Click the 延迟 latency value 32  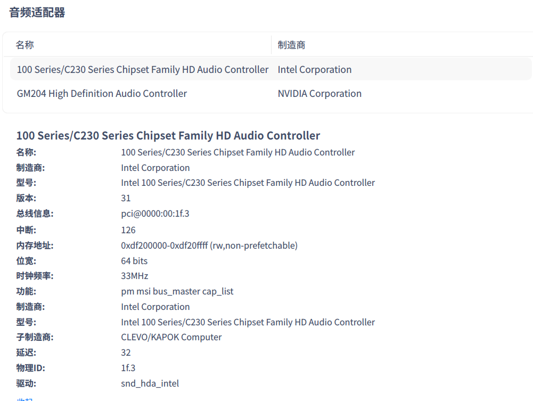pyautogui.click(x=126, y=353)
